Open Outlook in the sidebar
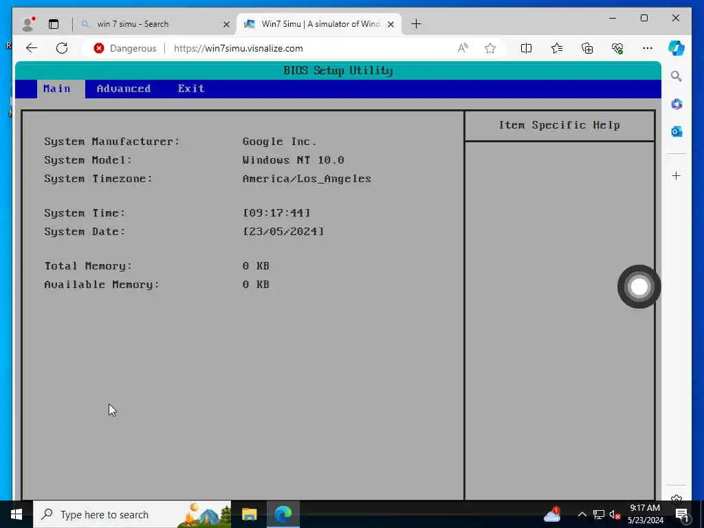Screen dimensions: 704x528 pyautogui.click(x=676, y=131)
